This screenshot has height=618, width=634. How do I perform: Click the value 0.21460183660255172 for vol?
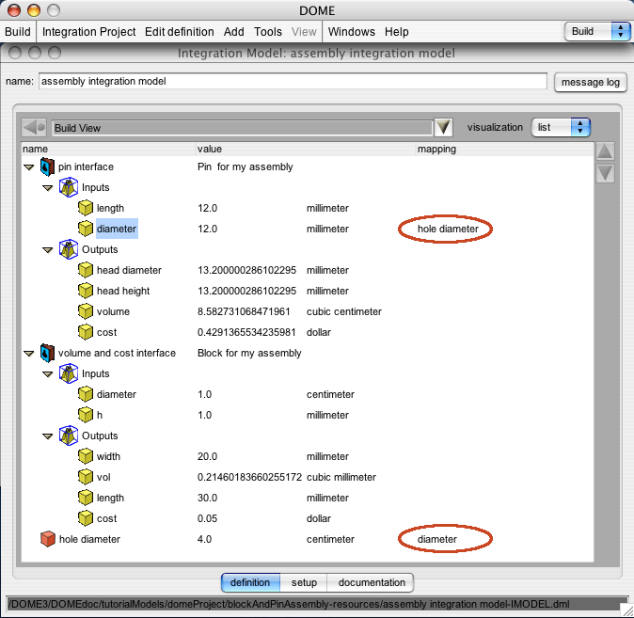(249, 477)
